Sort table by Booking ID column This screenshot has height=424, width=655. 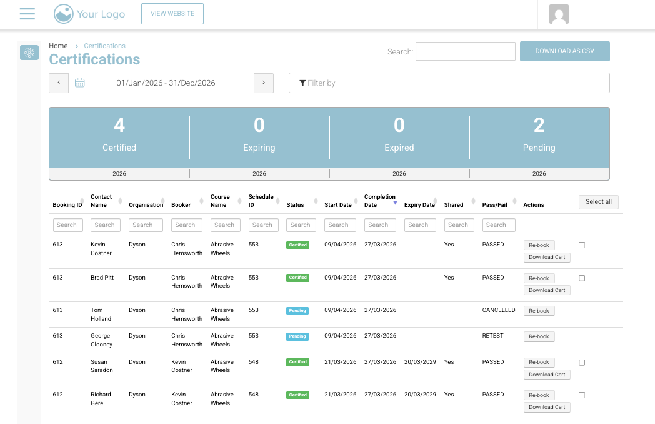(67, 205)
